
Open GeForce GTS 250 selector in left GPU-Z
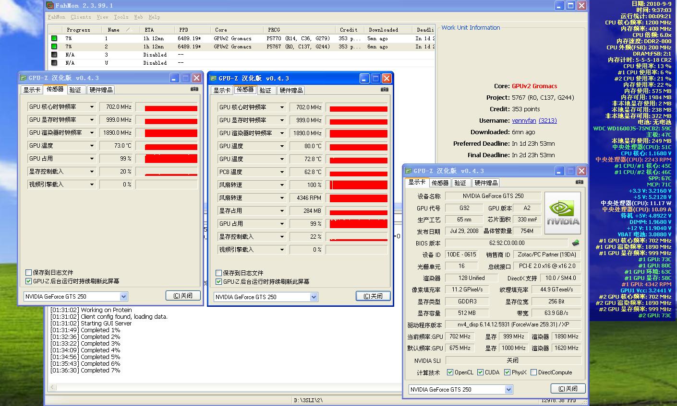(x=123, y=297)
